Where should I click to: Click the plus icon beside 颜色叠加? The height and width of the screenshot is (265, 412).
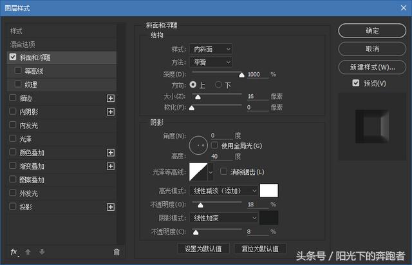pos(111,153)
